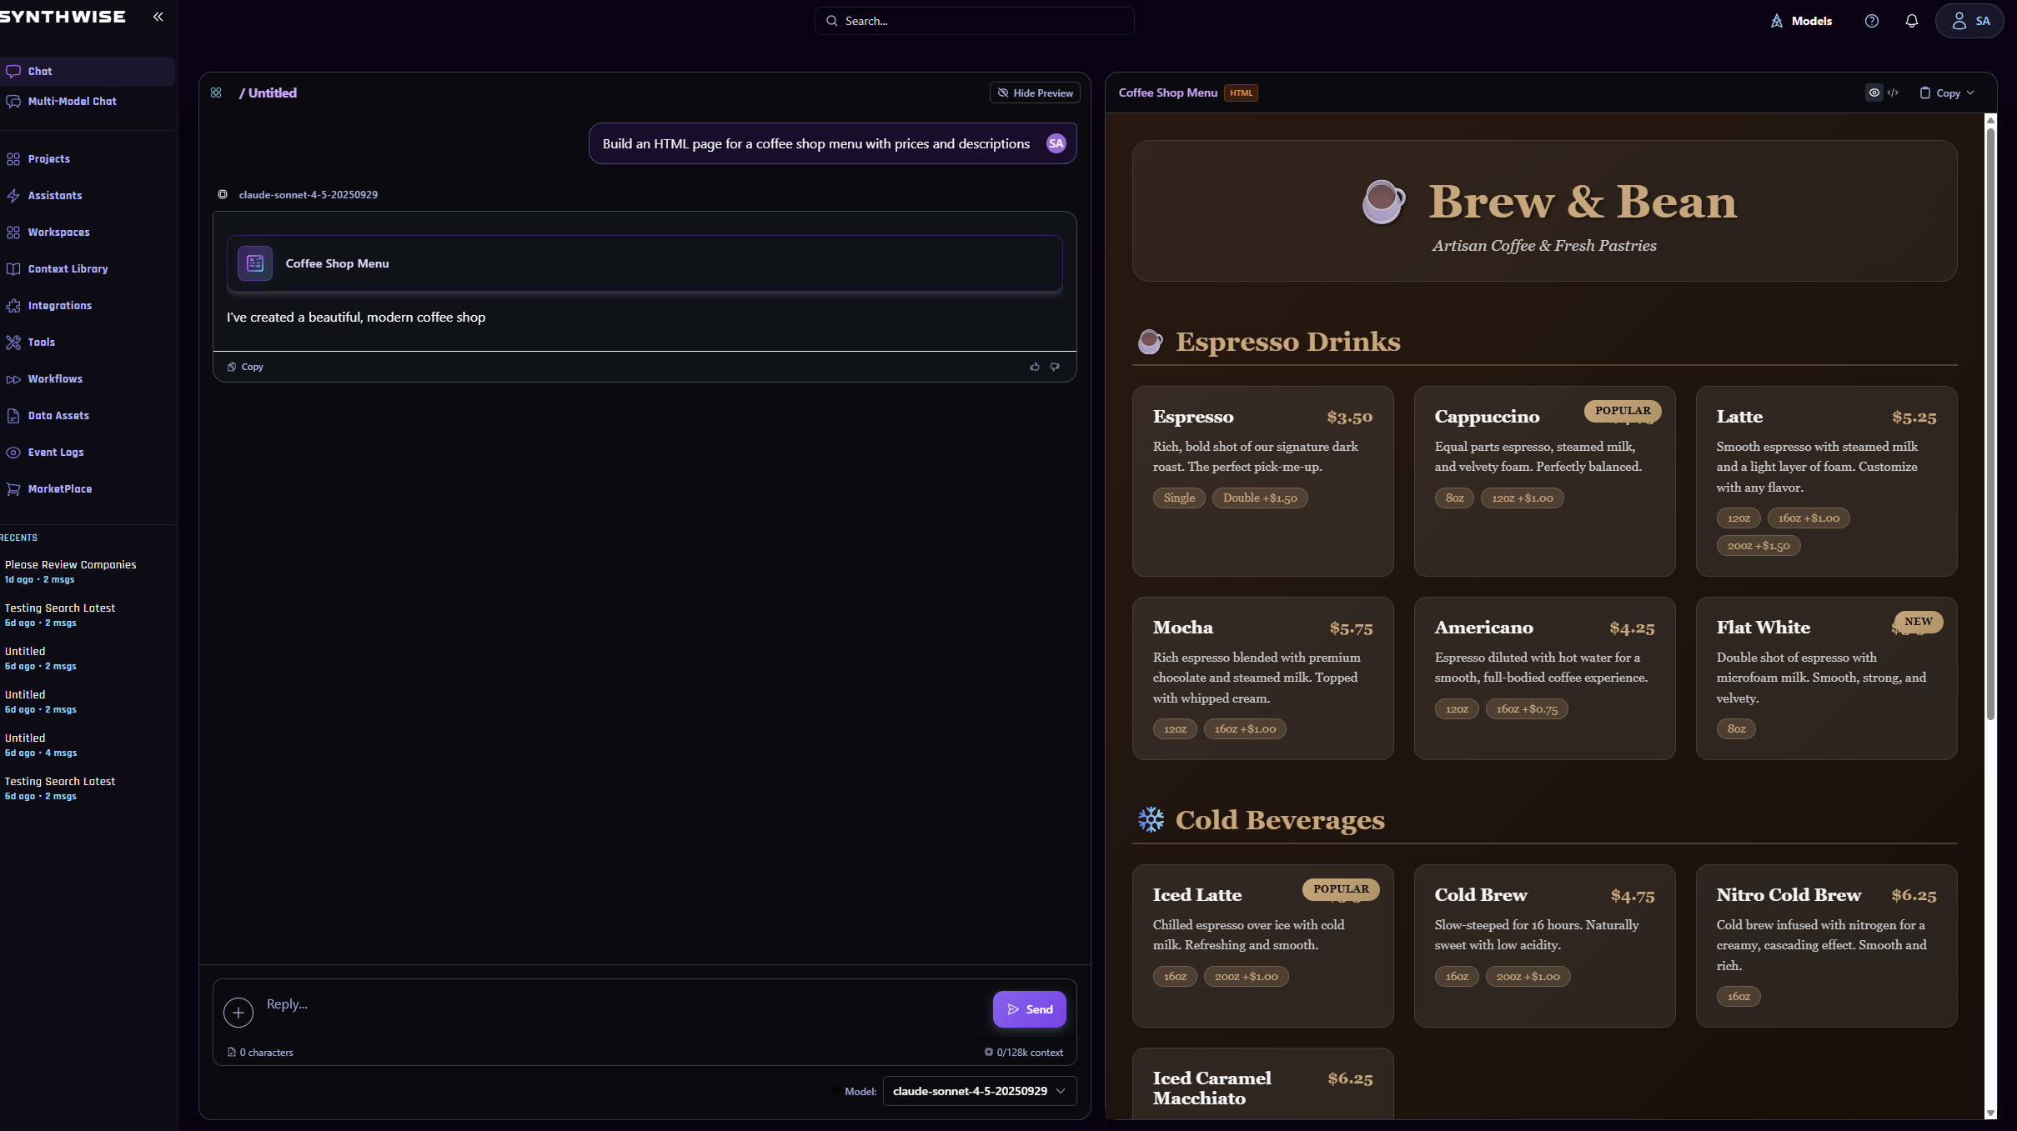Give a thumbs up to the response
The width and height of the screenshot is (2017, 1131).
point(1034,367)
